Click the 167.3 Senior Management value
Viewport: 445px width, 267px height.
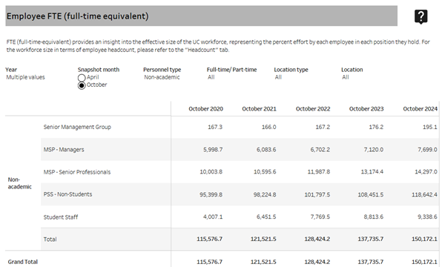pyautogui.click(x=215, y=127)
